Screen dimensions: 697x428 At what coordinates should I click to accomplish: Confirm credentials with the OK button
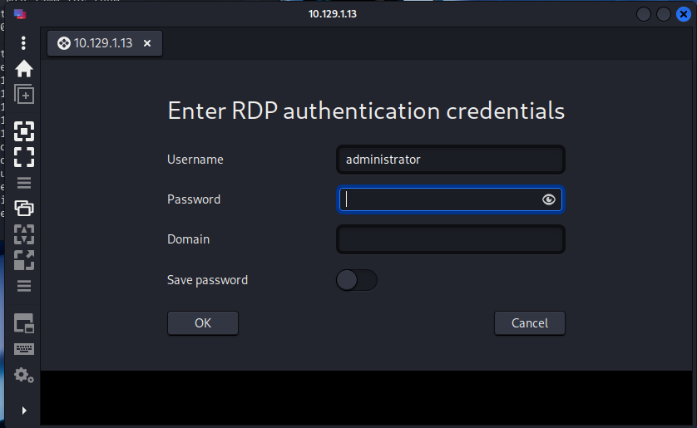pyautogui.click(x=203, y=322)
